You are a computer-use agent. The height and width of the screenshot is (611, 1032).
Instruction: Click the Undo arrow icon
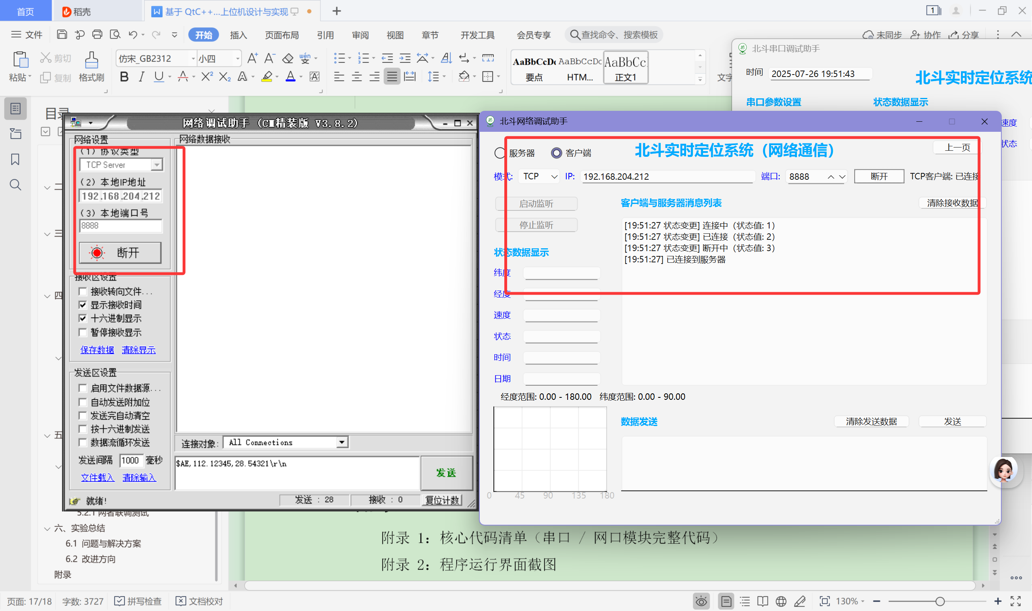[133, 35]
